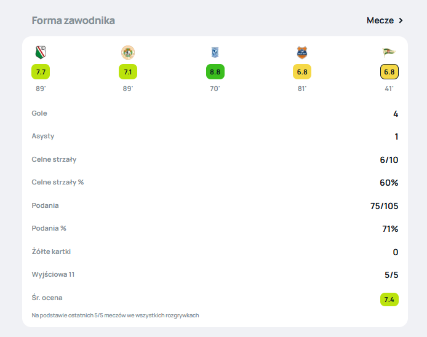Image resolution: width=427 pixels, height=337 pixels.
Task: Click the Wyjściowa 11 row label
Action: coord(54,274)
